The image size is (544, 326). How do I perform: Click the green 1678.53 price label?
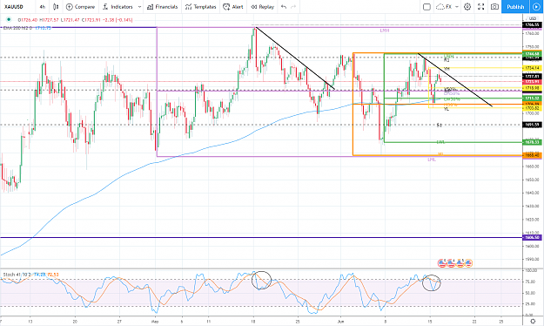532,142
